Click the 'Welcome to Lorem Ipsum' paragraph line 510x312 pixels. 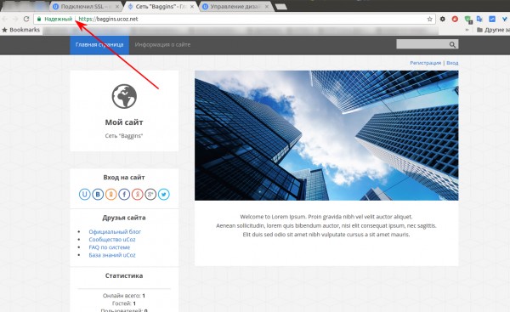(326, 217)
